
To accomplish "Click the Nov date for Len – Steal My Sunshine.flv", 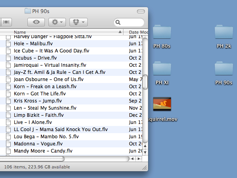I will pyautogui.click(x=136, y=108).
